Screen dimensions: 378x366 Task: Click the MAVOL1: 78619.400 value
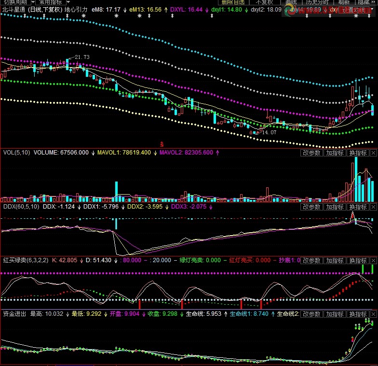pos(124,153)
